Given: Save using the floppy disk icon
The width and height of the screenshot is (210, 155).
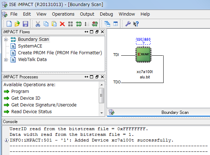Looking at the screenshot, I should coord(25,24).
